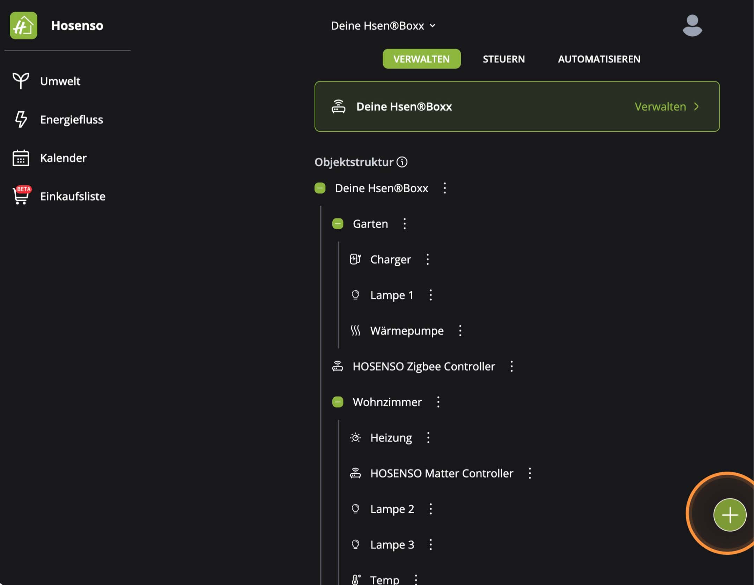Image resolution: width=754 pixels, height=585 pixels.
Task: Click the Hosenso house logo
Action: pos(23,25)
